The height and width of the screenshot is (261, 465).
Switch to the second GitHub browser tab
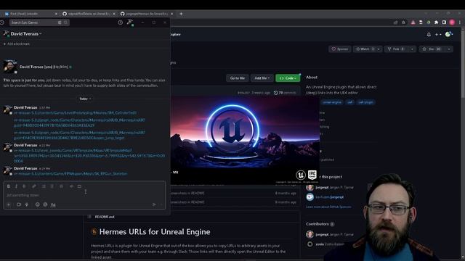coord(89,14)
